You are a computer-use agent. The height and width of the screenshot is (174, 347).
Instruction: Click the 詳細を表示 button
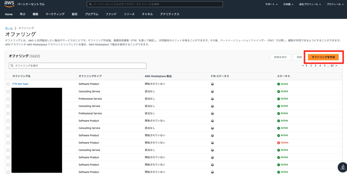[x=280, y=57]
